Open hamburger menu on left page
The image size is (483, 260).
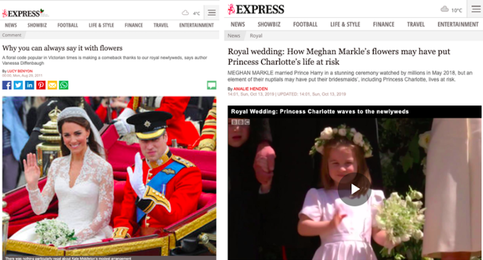(x=211, y=13)
